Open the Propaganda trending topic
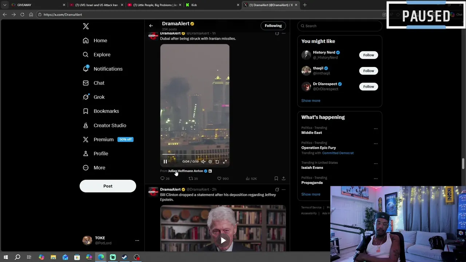This screenshot has width=466, height=262. pyautogui.click(x=312, y=183)
